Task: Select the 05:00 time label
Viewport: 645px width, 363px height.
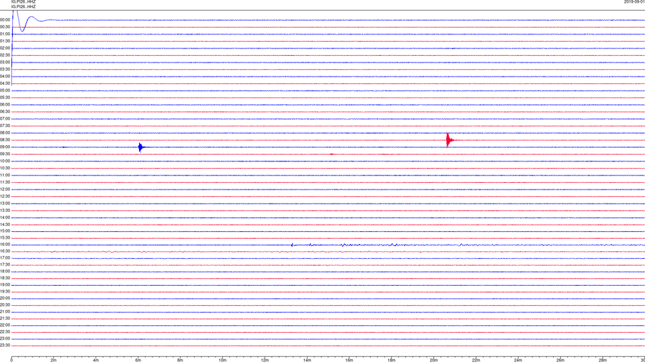Action: pyautogui.click(x=5, y=91)
